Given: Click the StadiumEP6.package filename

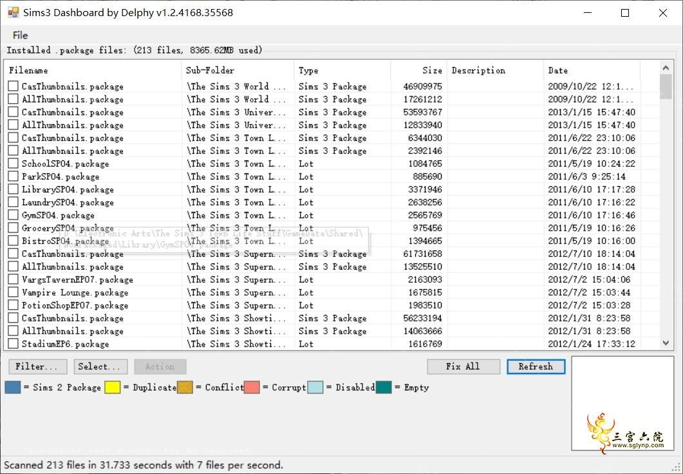Looking at the screenshot, I should click(x=65, y=344).
